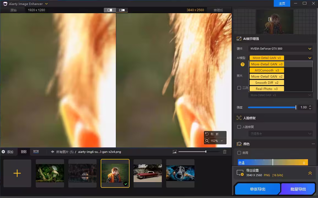The height and width of the screenshot is (198, 318).
Task: Select the red car image thumbnail
Action: pos(148,173)
